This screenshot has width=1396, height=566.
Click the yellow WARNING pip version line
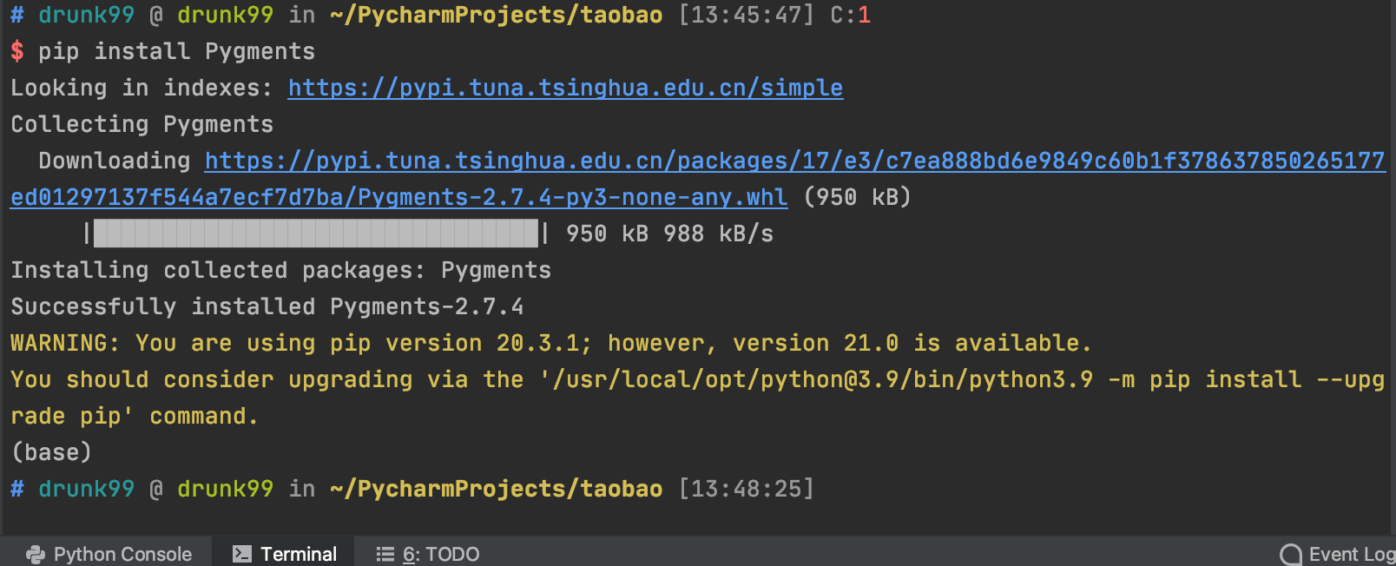click(x=550, y=343)
